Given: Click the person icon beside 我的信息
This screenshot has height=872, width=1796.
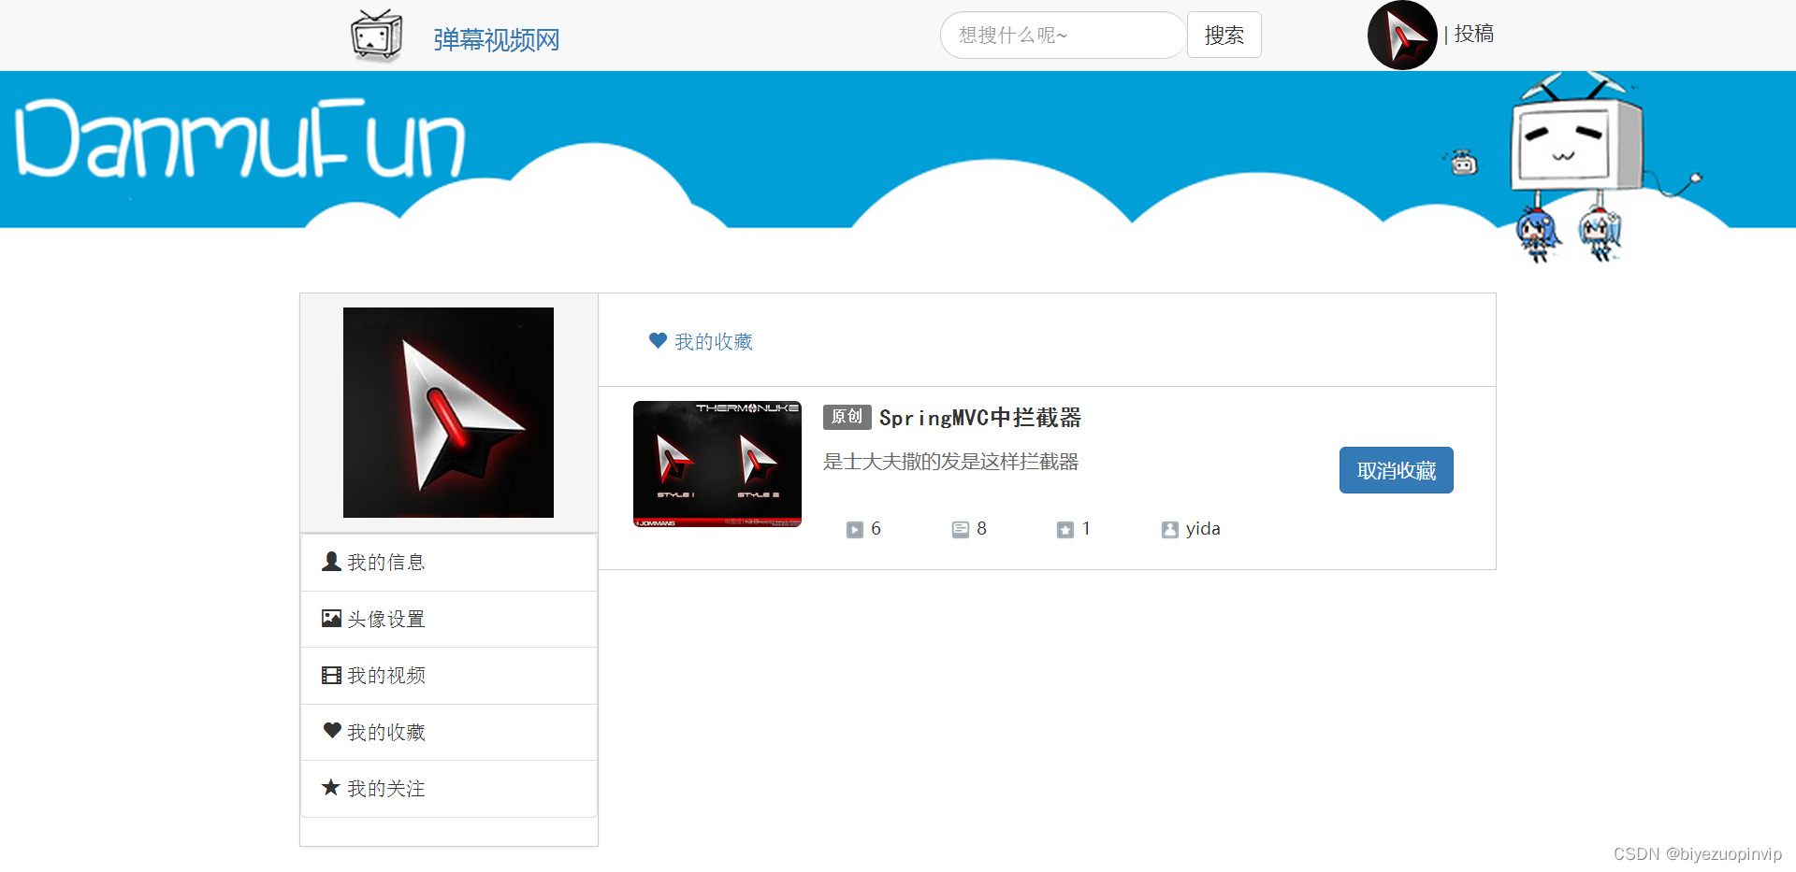Looking at the screenshot, I should pyautogui.click(x=331, y=561).
